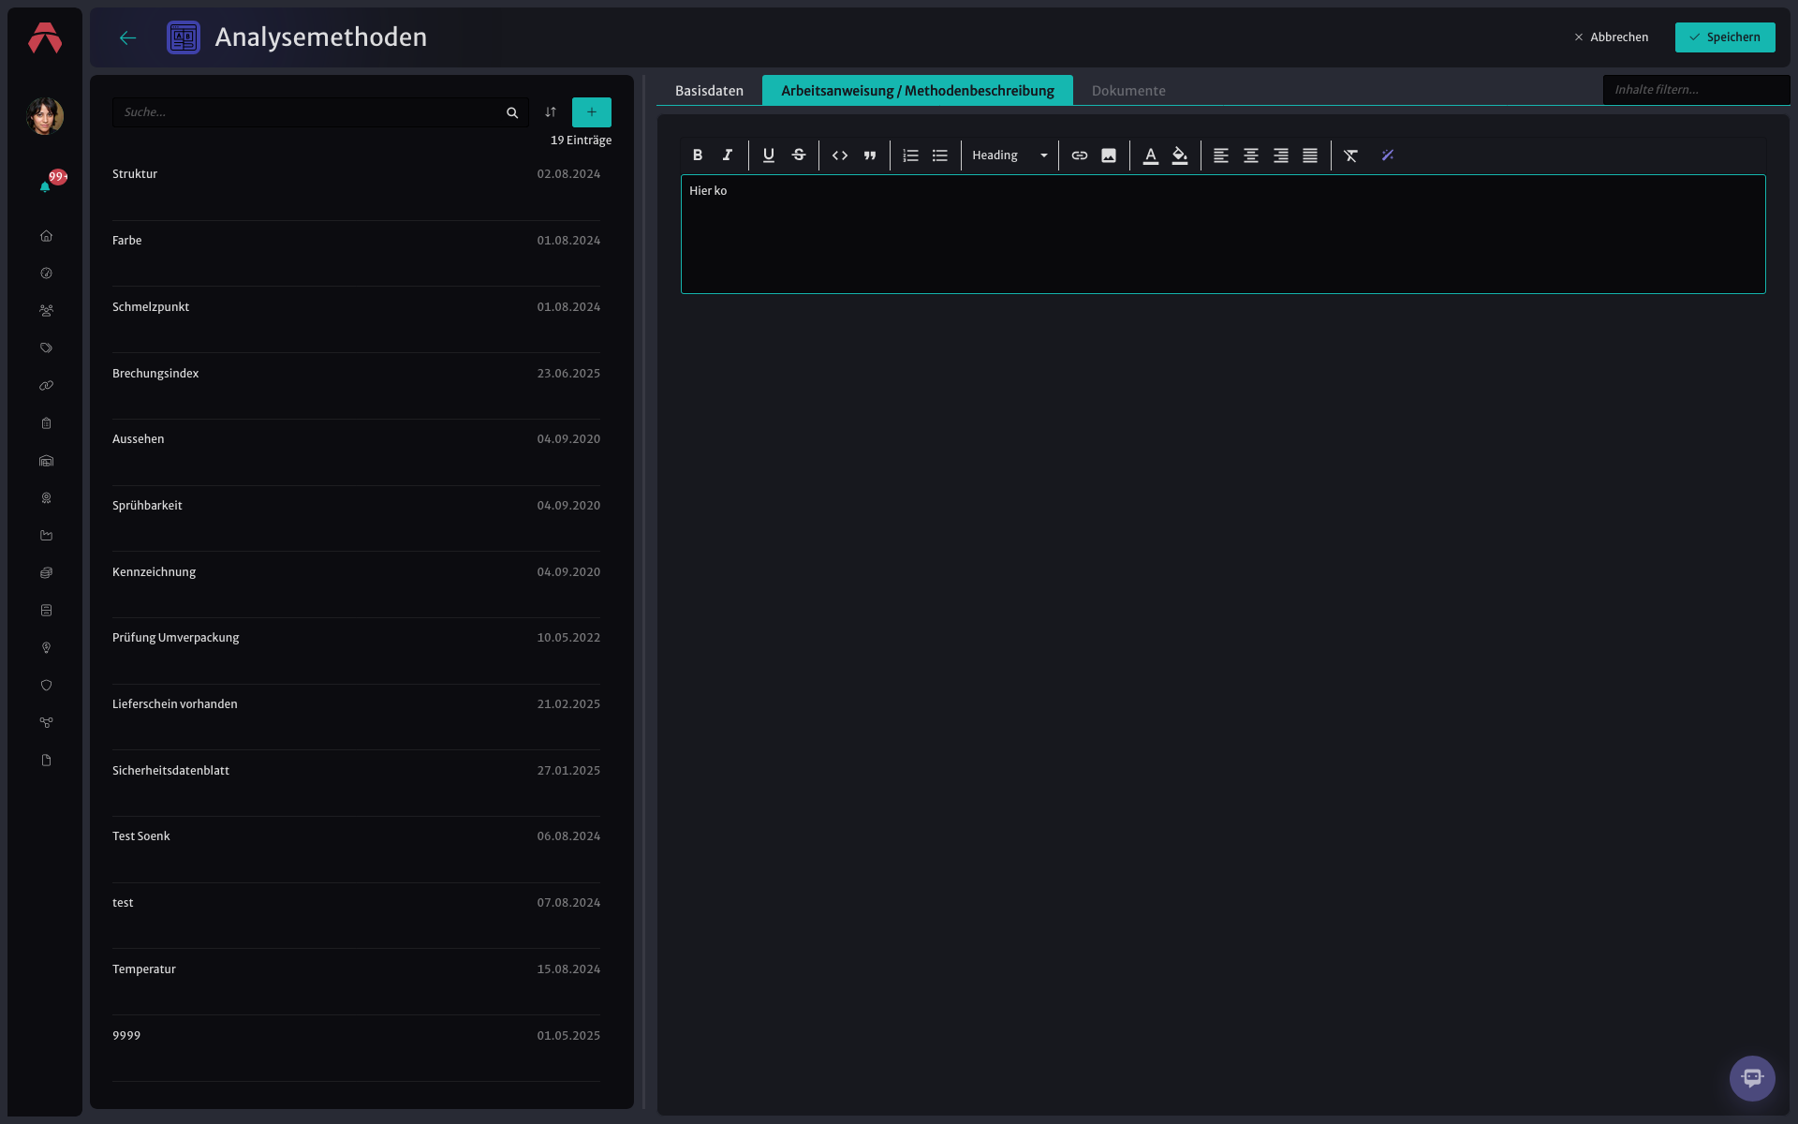
Task: Open the text color picker
Action: 1151,155
